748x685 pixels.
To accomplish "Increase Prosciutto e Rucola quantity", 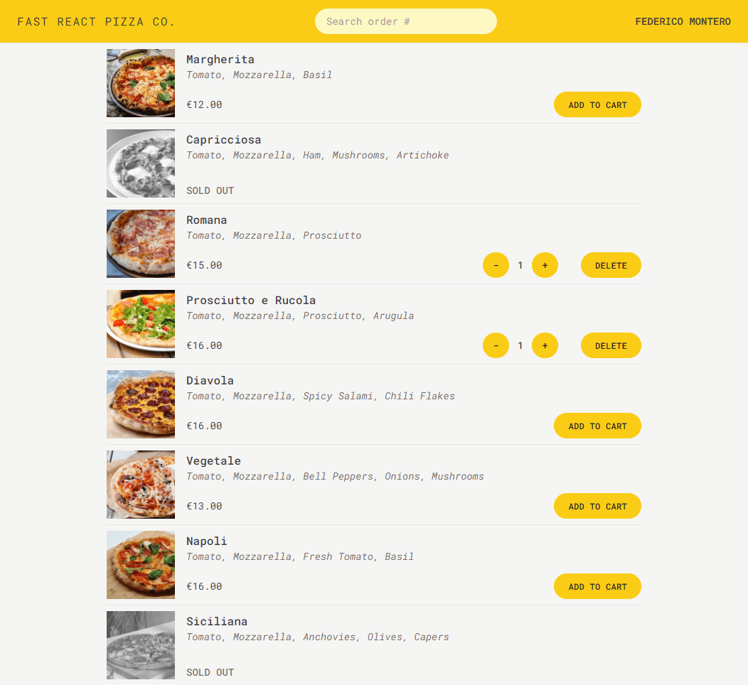I will (545, 345).
